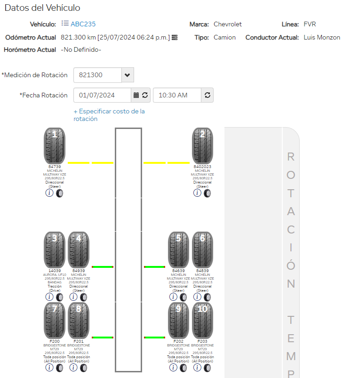Open info icon for Bridgestone F200

(49, 368)
